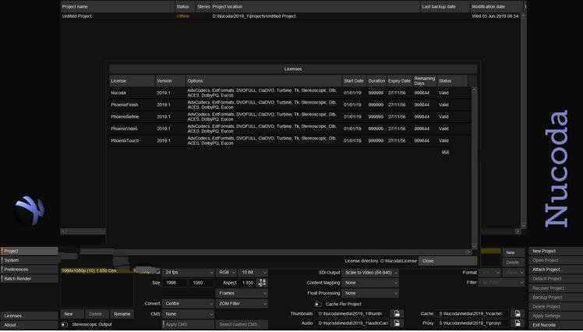This screenshot has height=332, width=583.
Task: Open the 24 fps frame rate dropdown
Action: (x=188, y=273)
